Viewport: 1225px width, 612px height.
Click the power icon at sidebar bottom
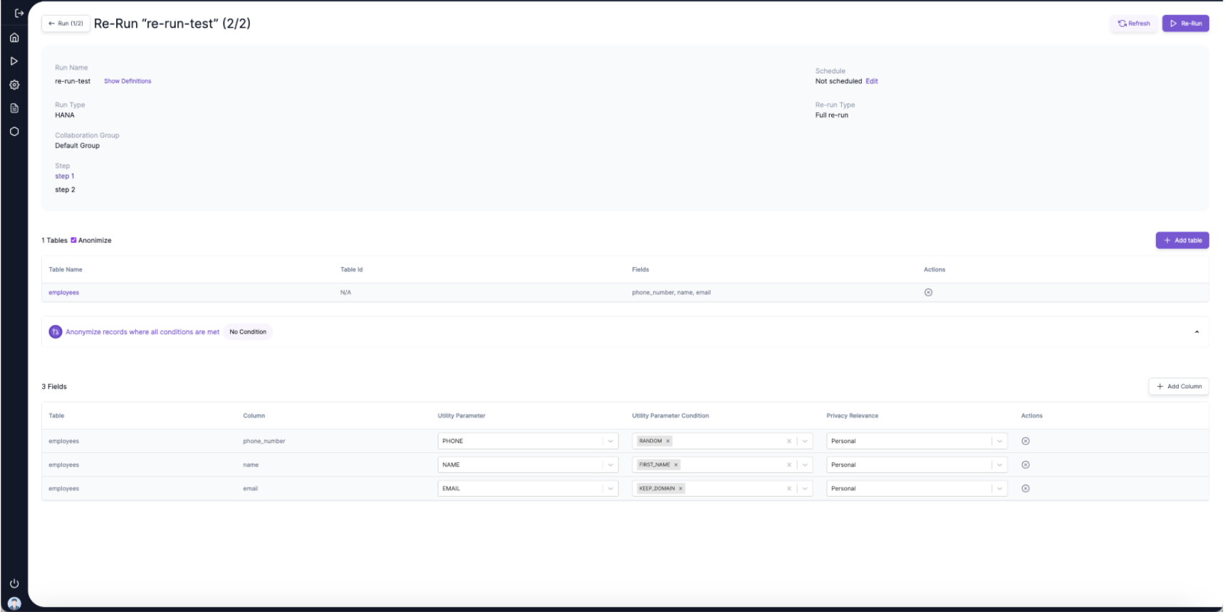coord(14,584)
